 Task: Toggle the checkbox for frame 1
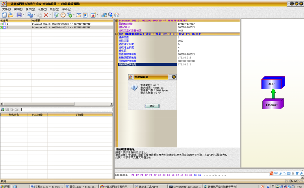pos(4,24)
